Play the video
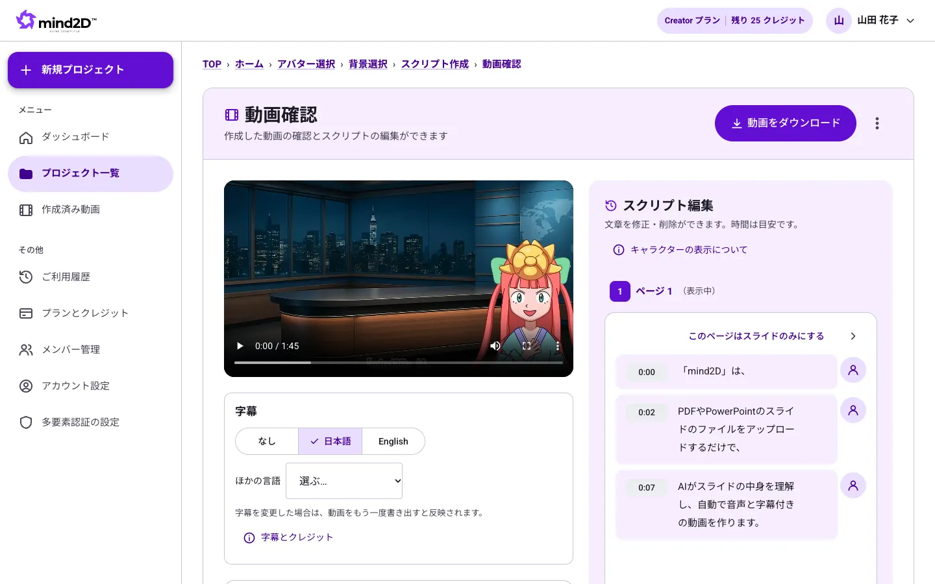This screenshot has width=935, height=584. (x=240, y=346)
